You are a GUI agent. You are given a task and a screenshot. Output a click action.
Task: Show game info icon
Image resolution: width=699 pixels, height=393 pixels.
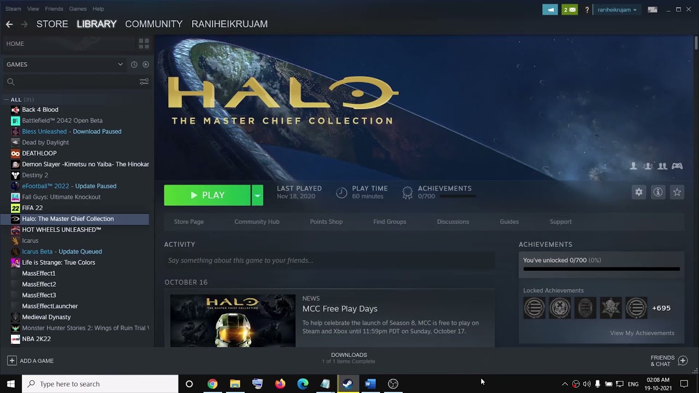[658, 192]
